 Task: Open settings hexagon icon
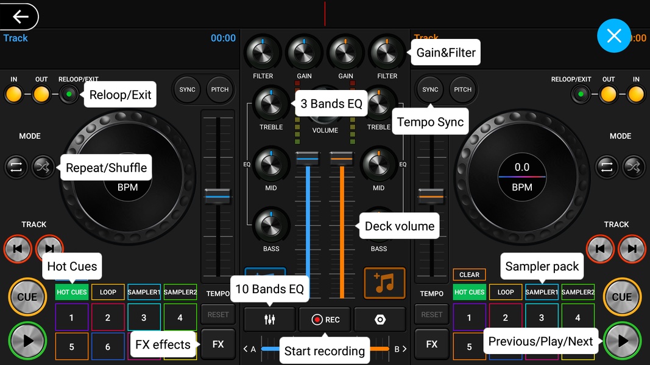coord(380,319)
